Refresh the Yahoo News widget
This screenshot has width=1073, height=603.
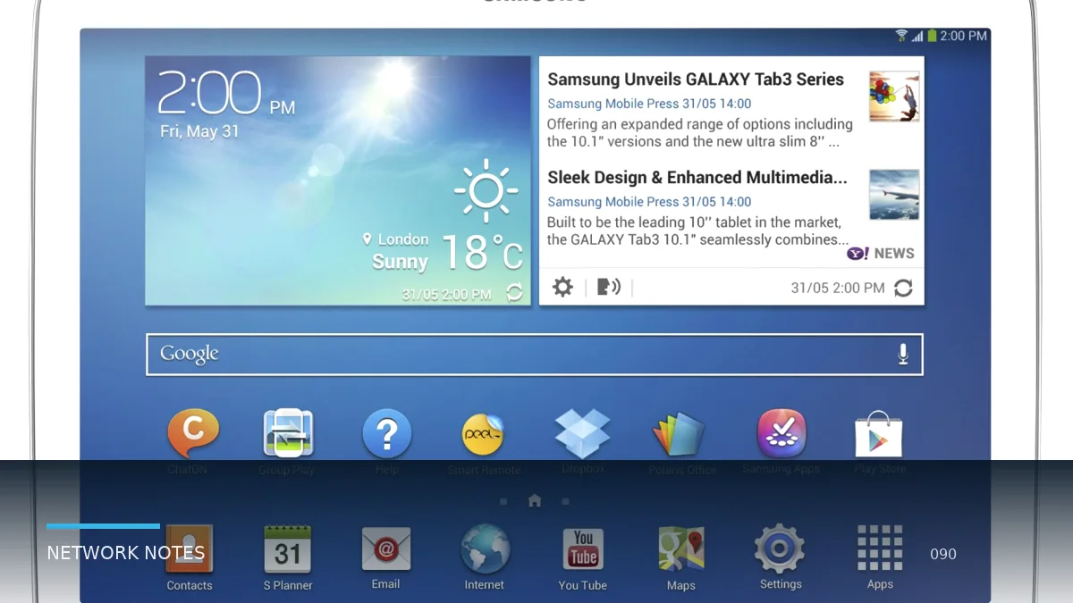click(903, 288)
